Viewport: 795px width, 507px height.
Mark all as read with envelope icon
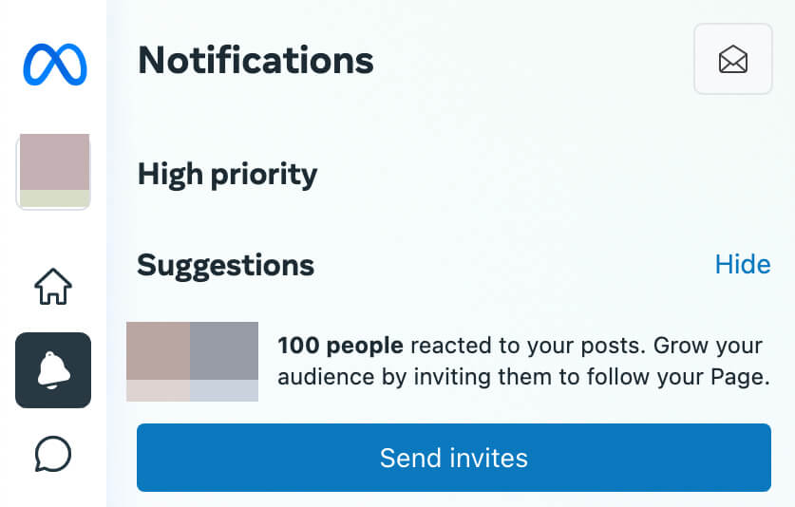coord(732,60)
